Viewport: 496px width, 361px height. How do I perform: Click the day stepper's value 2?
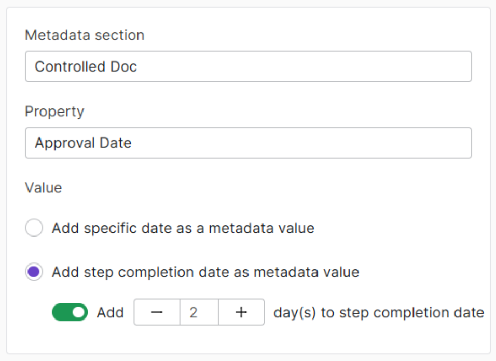(x=194, y=312)
